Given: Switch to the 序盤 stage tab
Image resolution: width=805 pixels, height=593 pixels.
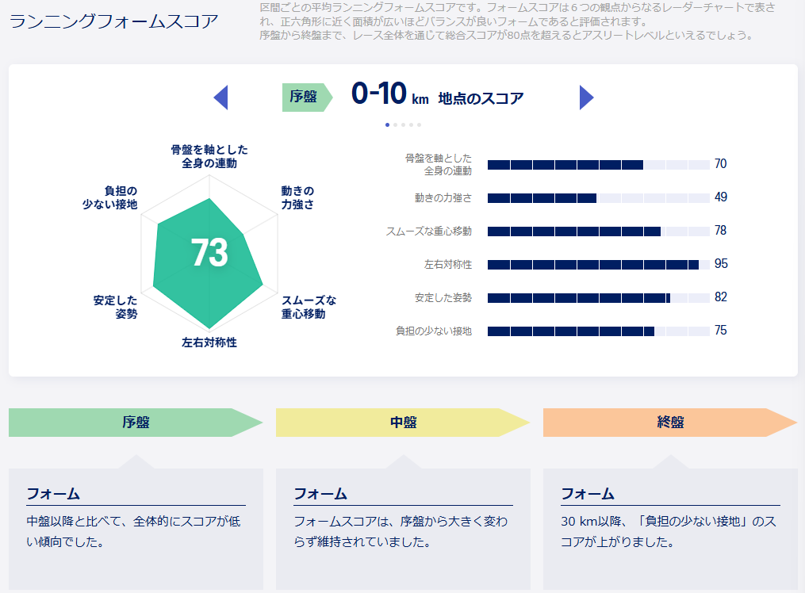Looking at the screenshot, I should 135,423.
